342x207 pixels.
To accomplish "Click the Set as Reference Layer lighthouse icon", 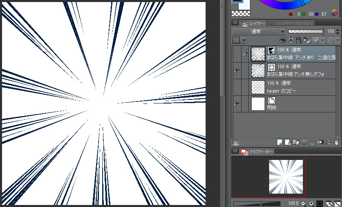I will 291,40.
